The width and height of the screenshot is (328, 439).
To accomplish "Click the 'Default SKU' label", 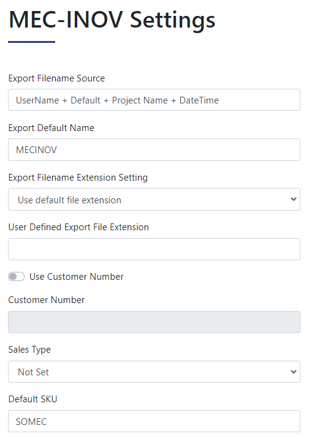I will pos(33,399).
